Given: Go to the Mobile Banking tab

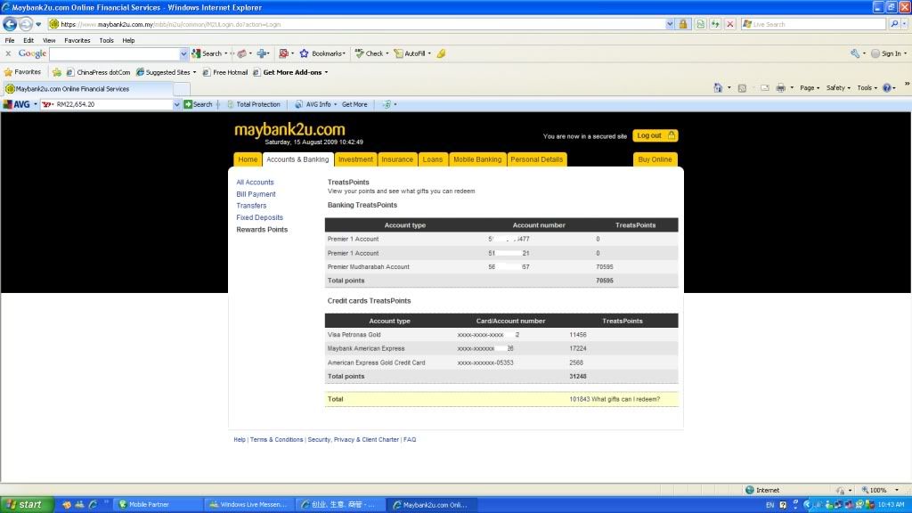Looking at the screenshot, I should point(477,159).
